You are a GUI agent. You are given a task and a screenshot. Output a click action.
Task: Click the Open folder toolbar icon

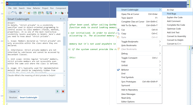coord(29,13)
